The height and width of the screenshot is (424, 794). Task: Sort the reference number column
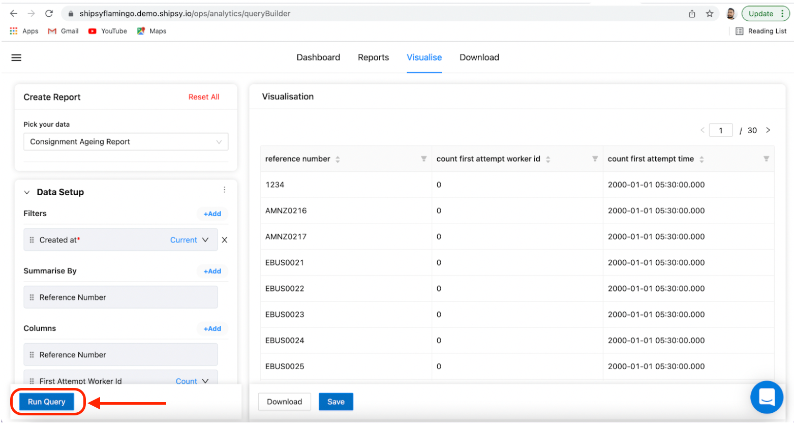tap(338, 159)
